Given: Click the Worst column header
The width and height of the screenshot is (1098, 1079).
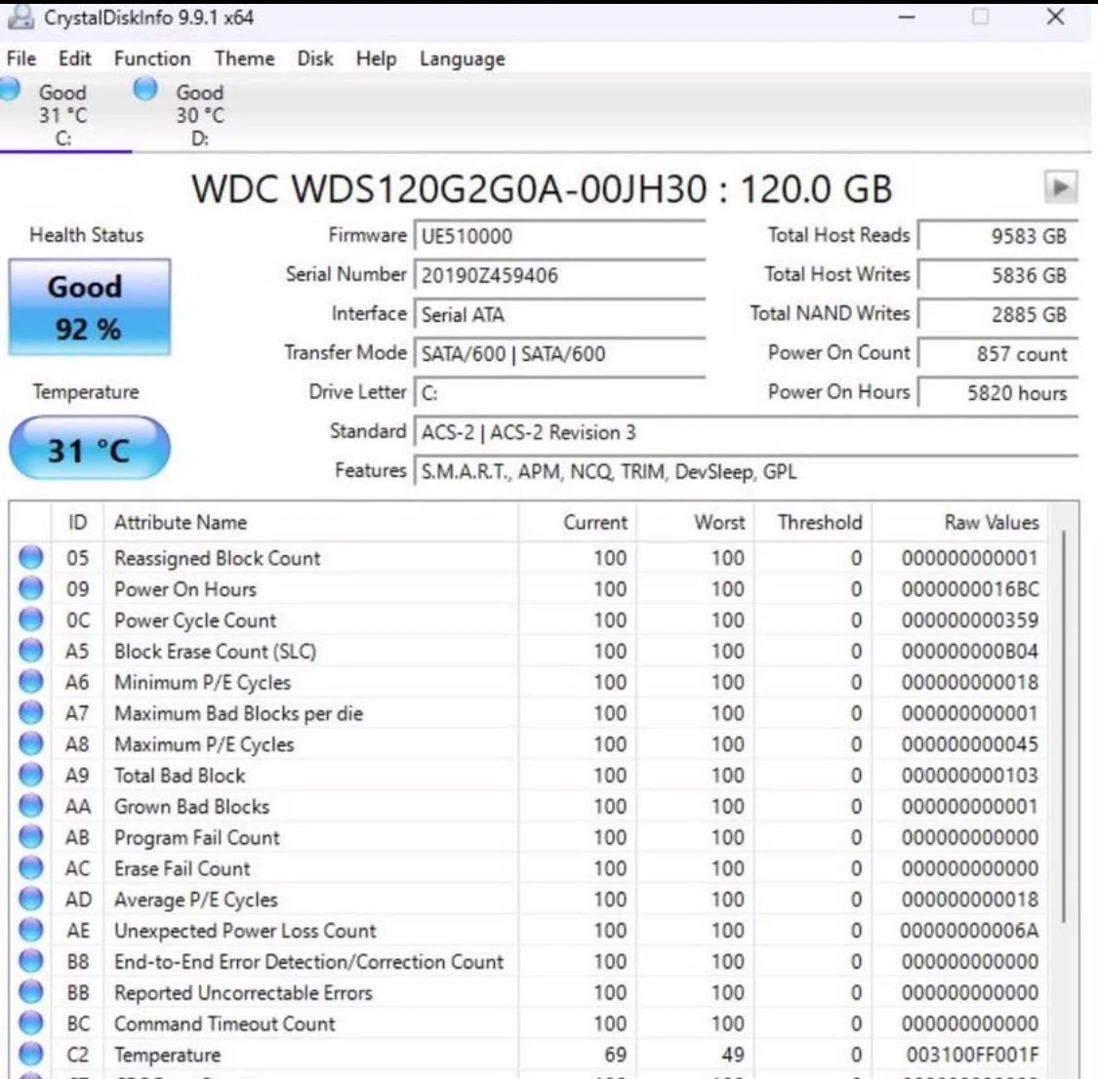Looking at the screenshot, I should [695, 522].
